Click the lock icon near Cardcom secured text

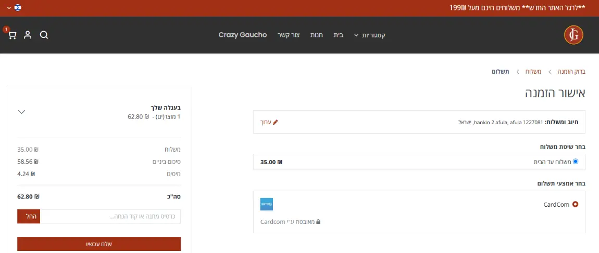click(318, 222)
